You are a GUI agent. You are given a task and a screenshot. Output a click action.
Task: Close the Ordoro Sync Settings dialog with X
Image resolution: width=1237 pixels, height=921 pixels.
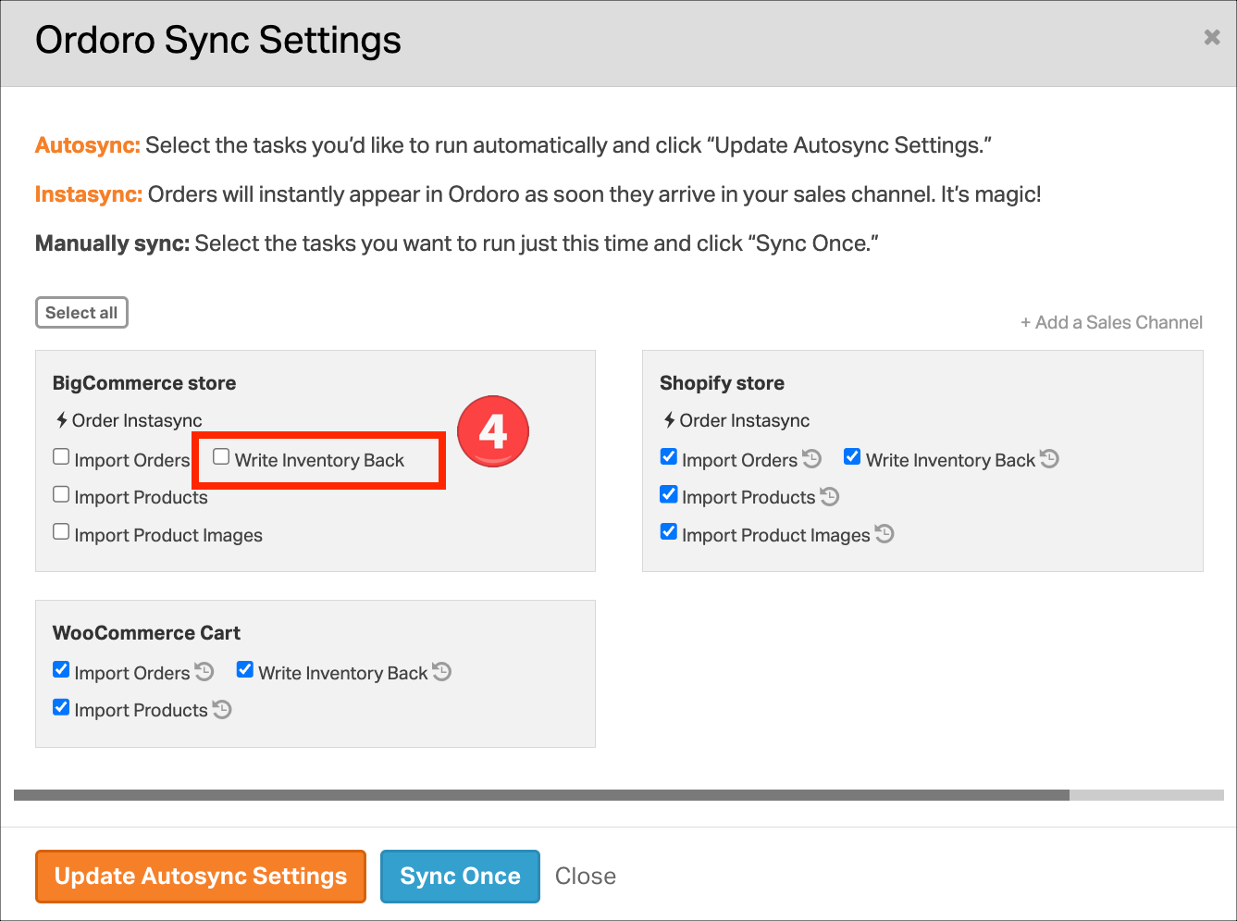tap(1211, 37)
